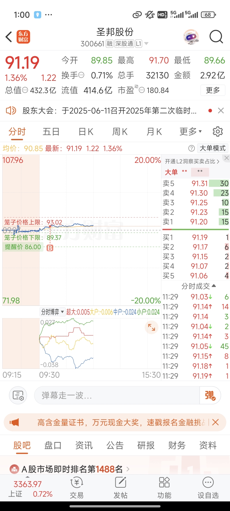Tap the 发帖 post icon
The width and height of the screenshot is (230, 511).
(x=120, y=488)
